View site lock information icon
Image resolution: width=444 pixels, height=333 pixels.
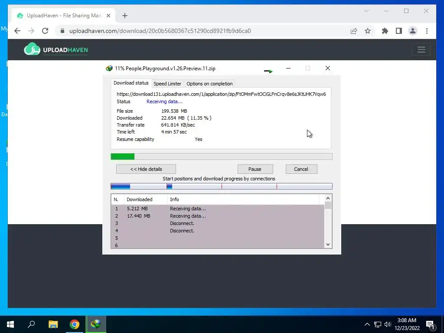[x=62, y=31]
